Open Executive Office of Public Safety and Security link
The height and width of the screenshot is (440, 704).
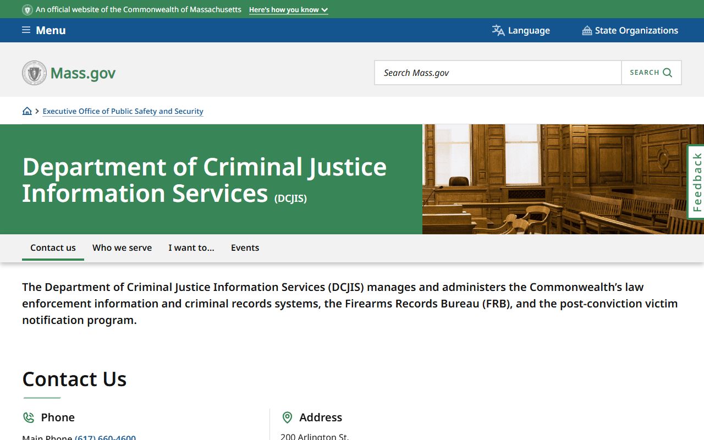tap(123, 111)
